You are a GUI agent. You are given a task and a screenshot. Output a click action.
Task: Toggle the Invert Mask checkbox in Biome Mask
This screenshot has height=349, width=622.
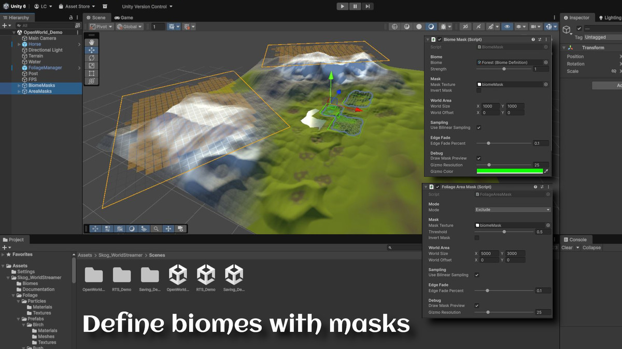[478, 90]
